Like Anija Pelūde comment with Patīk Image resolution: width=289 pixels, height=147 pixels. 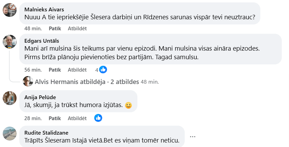tap(55, 118)
